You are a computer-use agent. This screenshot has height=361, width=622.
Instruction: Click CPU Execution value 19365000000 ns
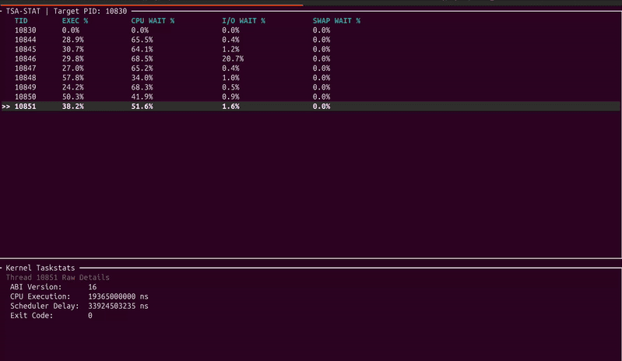coord(118,296)
